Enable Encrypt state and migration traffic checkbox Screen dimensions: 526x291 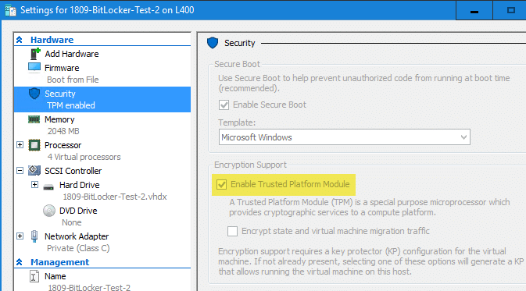[x=232, y=231]
